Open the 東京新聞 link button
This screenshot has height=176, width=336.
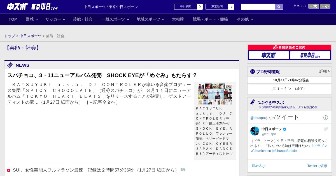(x=217, y=7)
